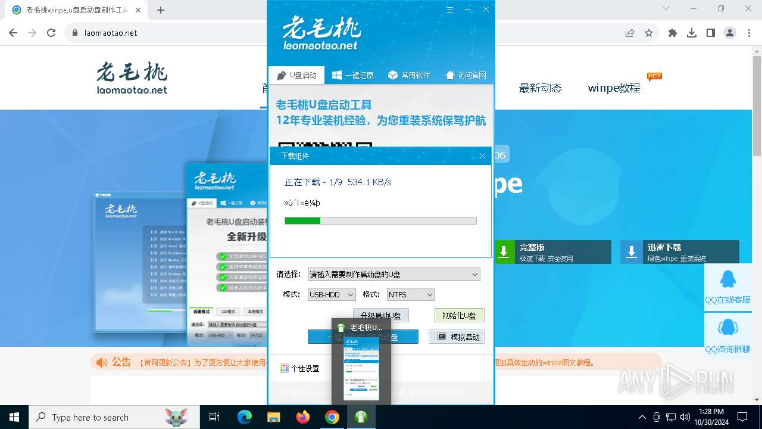Viewport: 762px width, 429px height.
Task: Open the 常用软件 tab
Action: click(x=408, y=75)
